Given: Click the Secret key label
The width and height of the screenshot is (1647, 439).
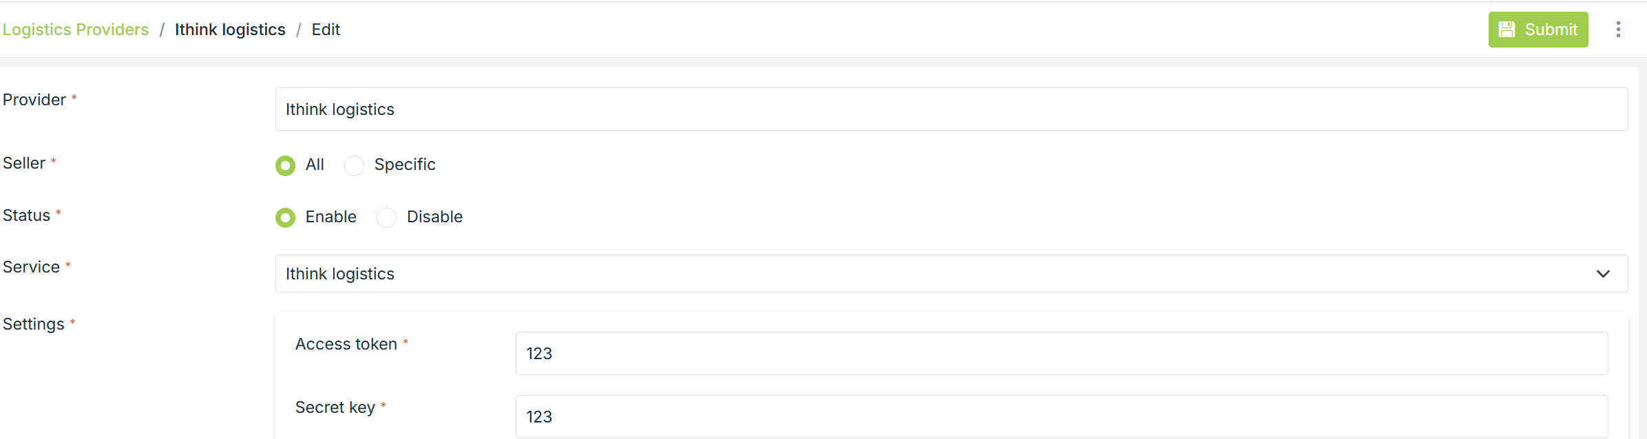Looking at the screenshot, I should (x=335, y=407).
